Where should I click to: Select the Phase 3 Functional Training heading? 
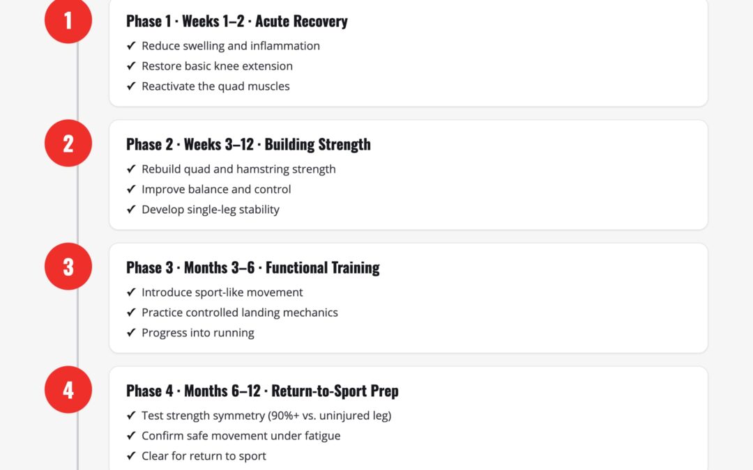pos(252,267)
